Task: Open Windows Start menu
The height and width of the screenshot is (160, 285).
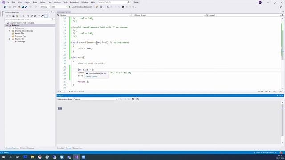Action: 4,157
